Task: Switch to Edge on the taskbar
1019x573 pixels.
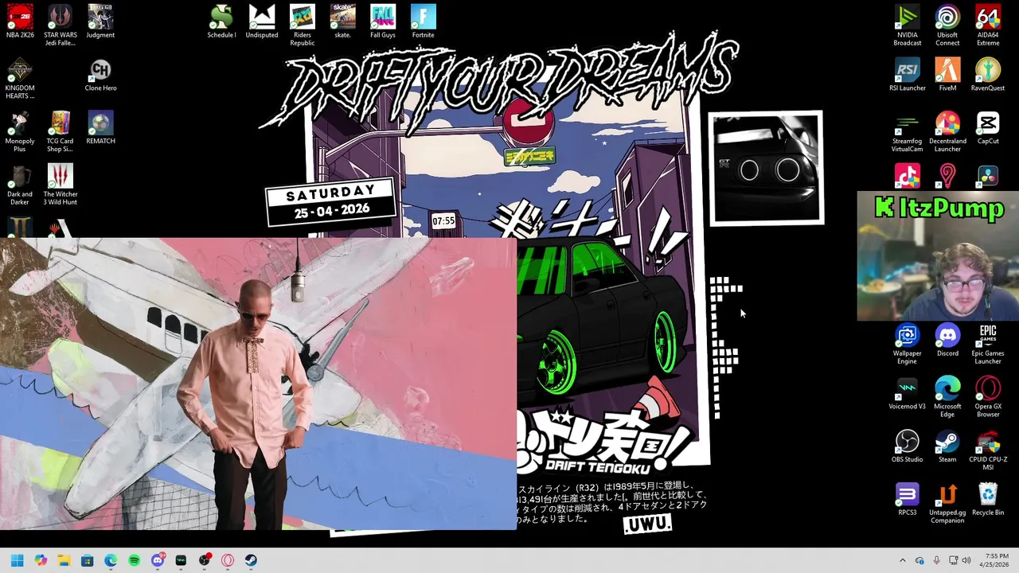Action: tap(111, 560)
